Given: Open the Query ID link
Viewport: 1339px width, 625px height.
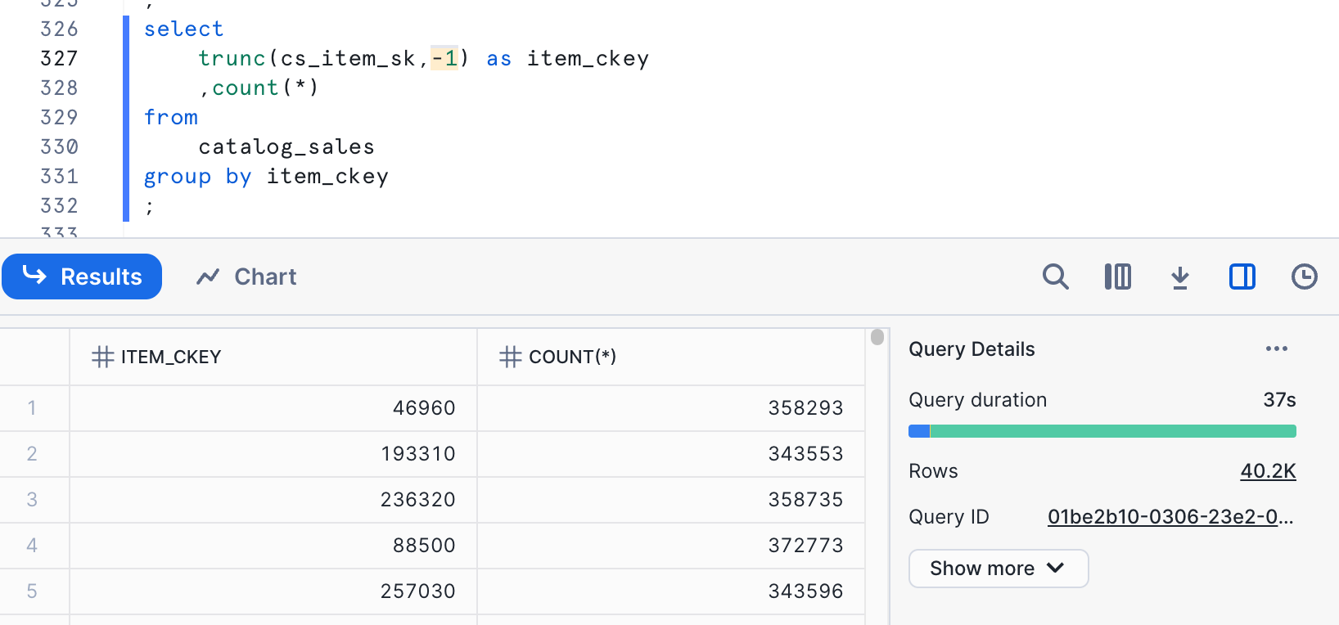Looking at the screenshot, I should (1170, 517).
